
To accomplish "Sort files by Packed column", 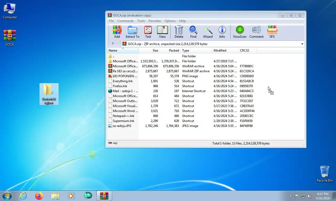I will pos(170,51).
